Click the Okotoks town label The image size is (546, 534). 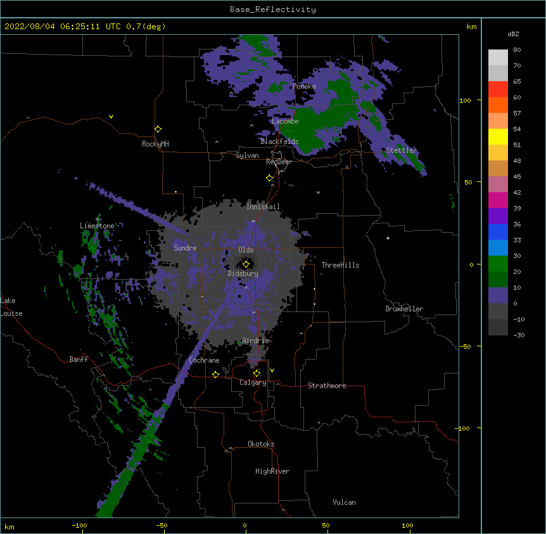click(261, 444)
